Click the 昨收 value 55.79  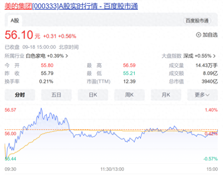[47, 73]
